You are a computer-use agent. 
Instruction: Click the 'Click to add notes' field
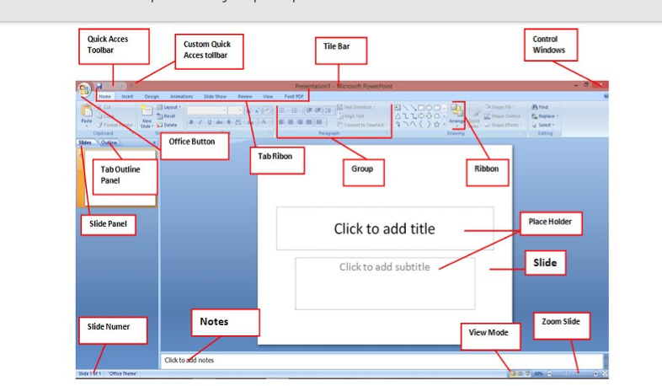[382, 360]
